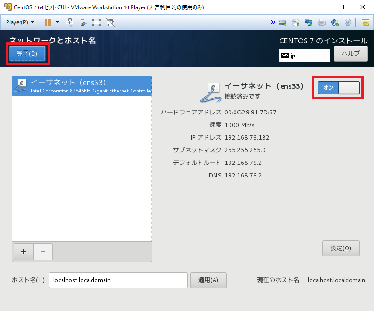Minimize the VMware Player window
The image size is (374, 311).
tap(320, 7)
